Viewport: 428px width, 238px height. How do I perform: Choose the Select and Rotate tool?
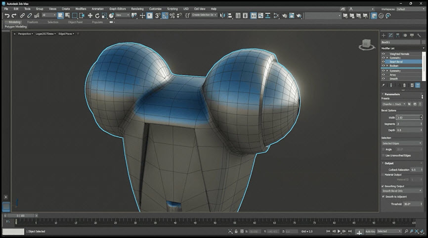[x=97, y=15]
